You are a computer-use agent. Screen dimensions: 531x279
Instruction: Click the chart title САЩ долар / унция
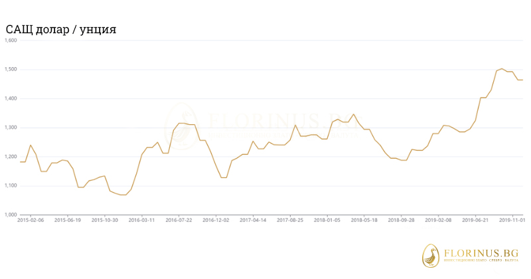pyautogui.click(x=62, y=30)
